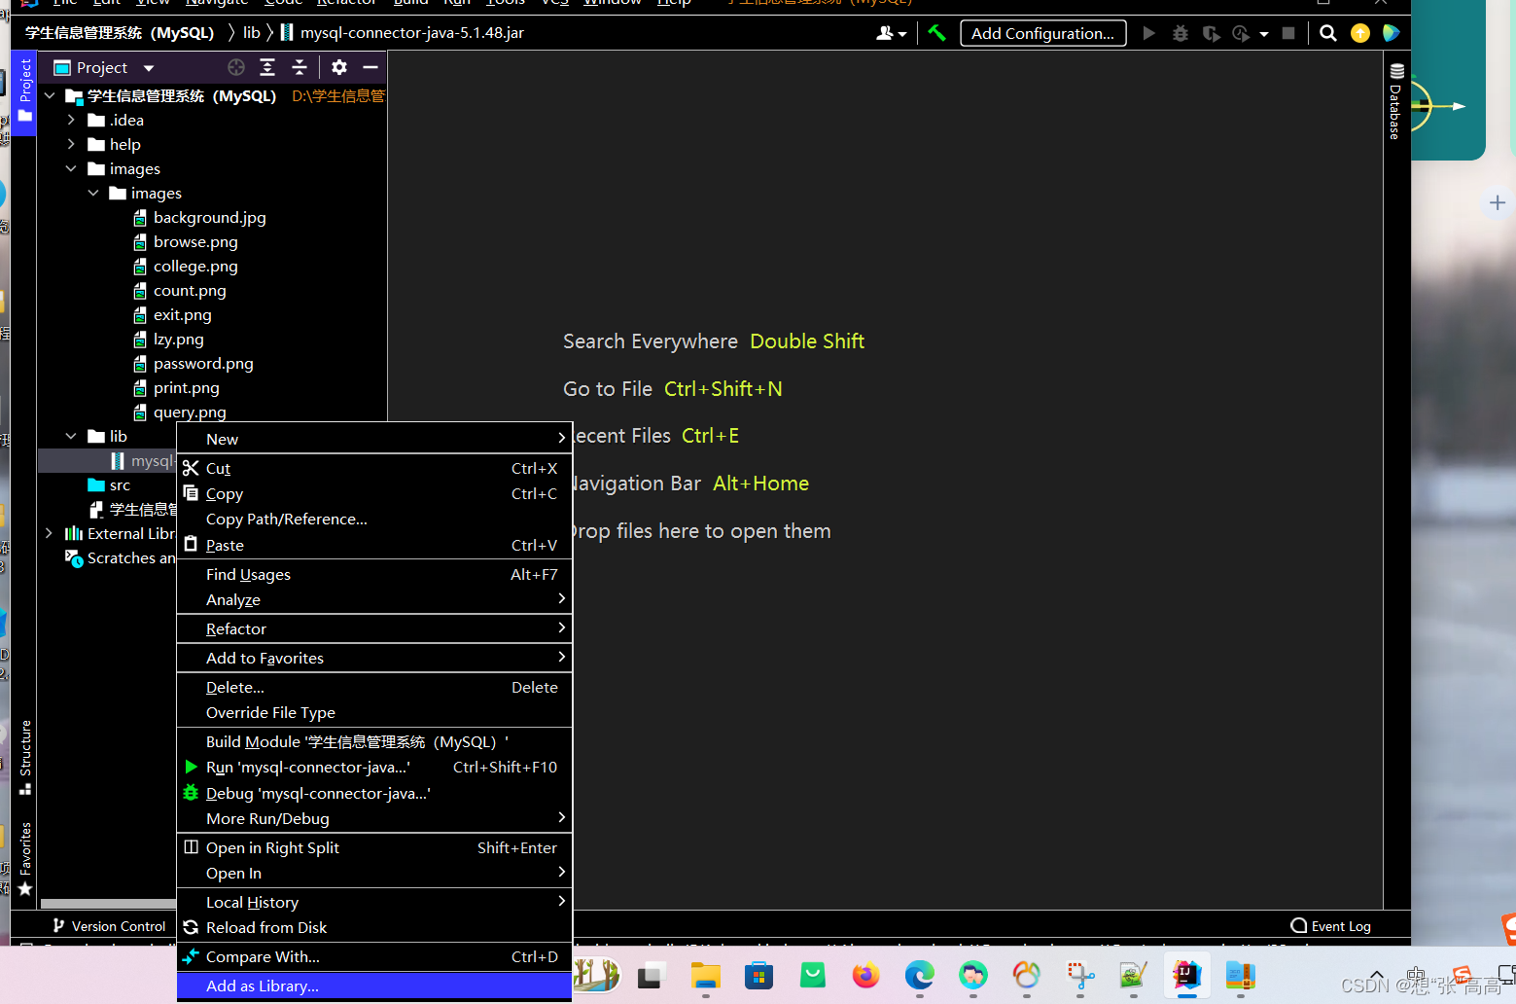Open Project panel gear options
This screenshot has height=1004, width=1516.
[339, 67]
